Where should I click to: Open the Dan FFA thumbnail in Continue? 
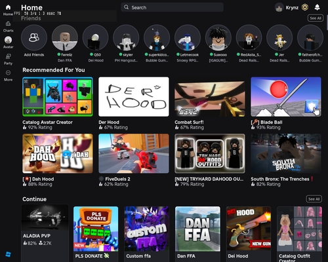(197, 229)
